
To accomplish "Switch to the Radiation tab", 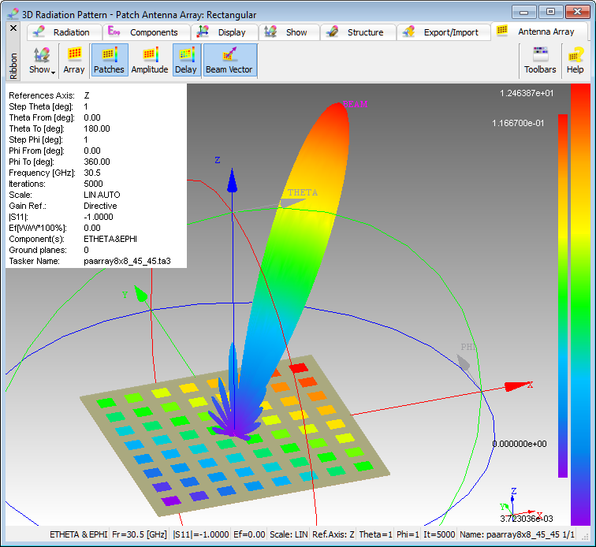I will point(63,32).
